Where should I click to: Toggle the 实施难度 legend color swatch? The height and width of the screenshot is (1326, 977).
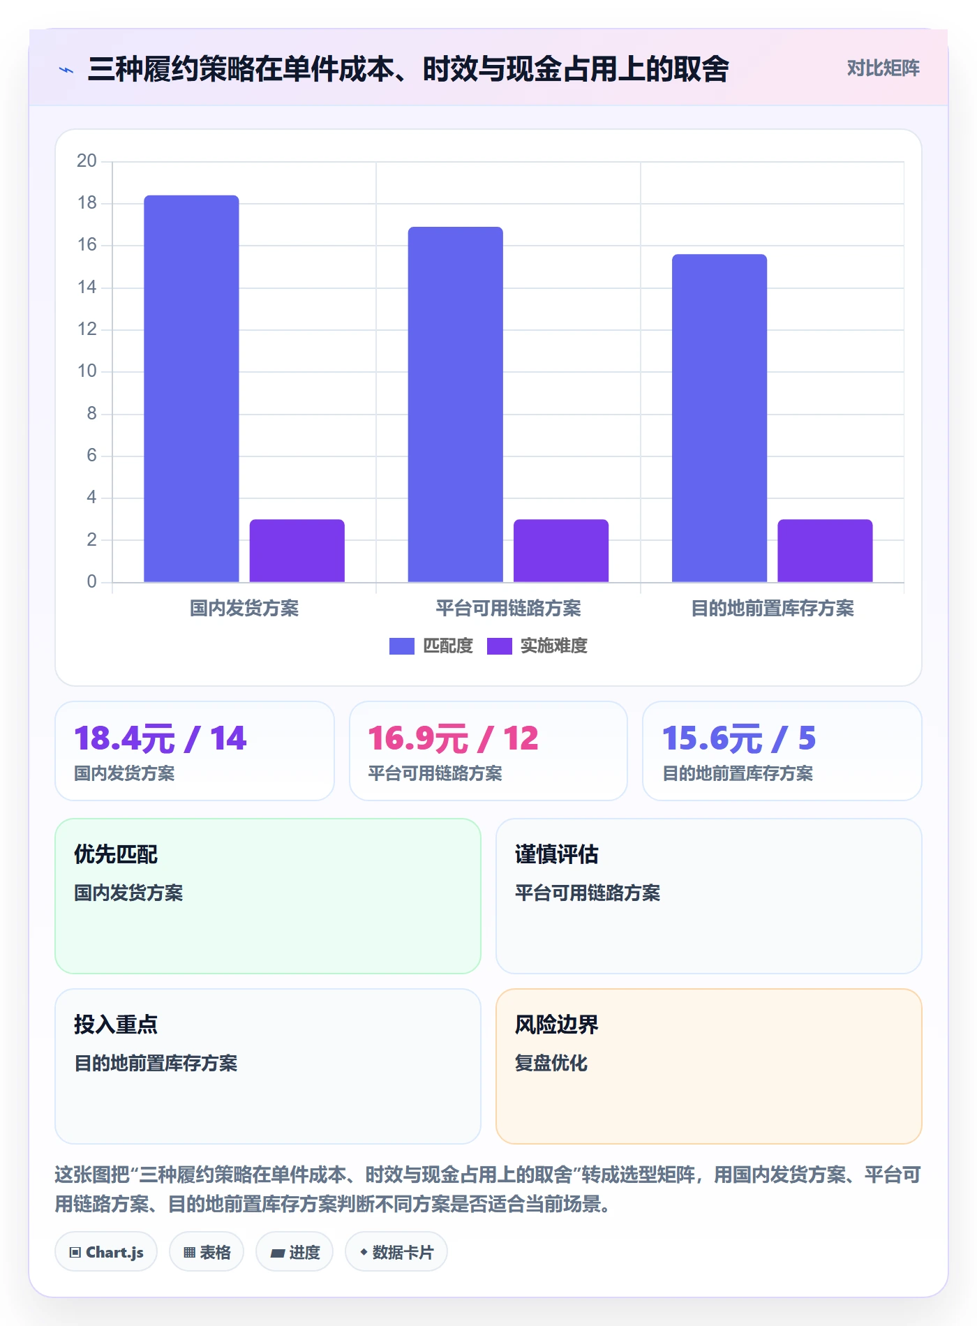tap(499, 646)
